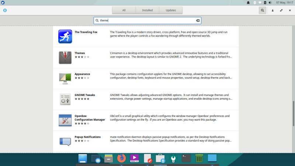Click the Popup Notifications speech bubble icon
The height and width of the screenshot is (166, 295).
(65, 142)
